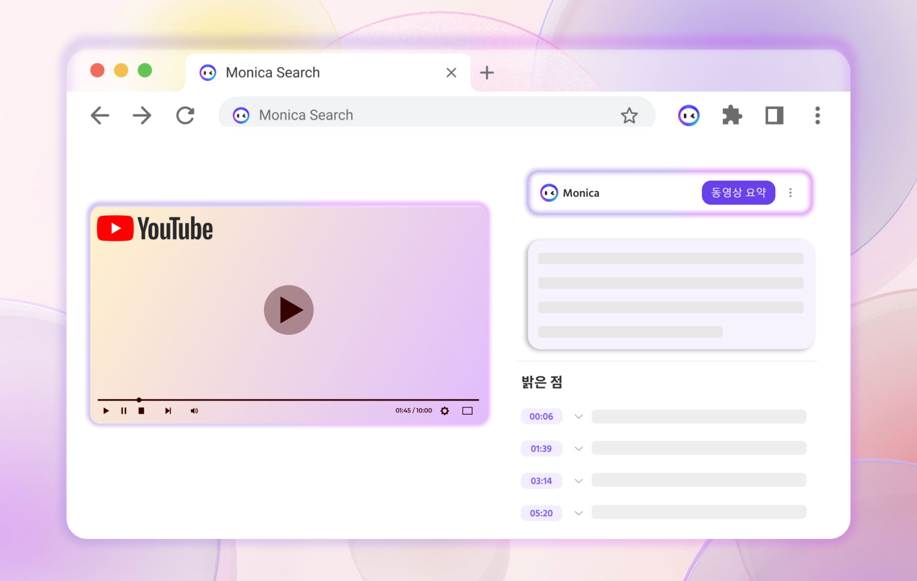
Task: Open Monica panel three-dot menu
Action: [790, 193]
